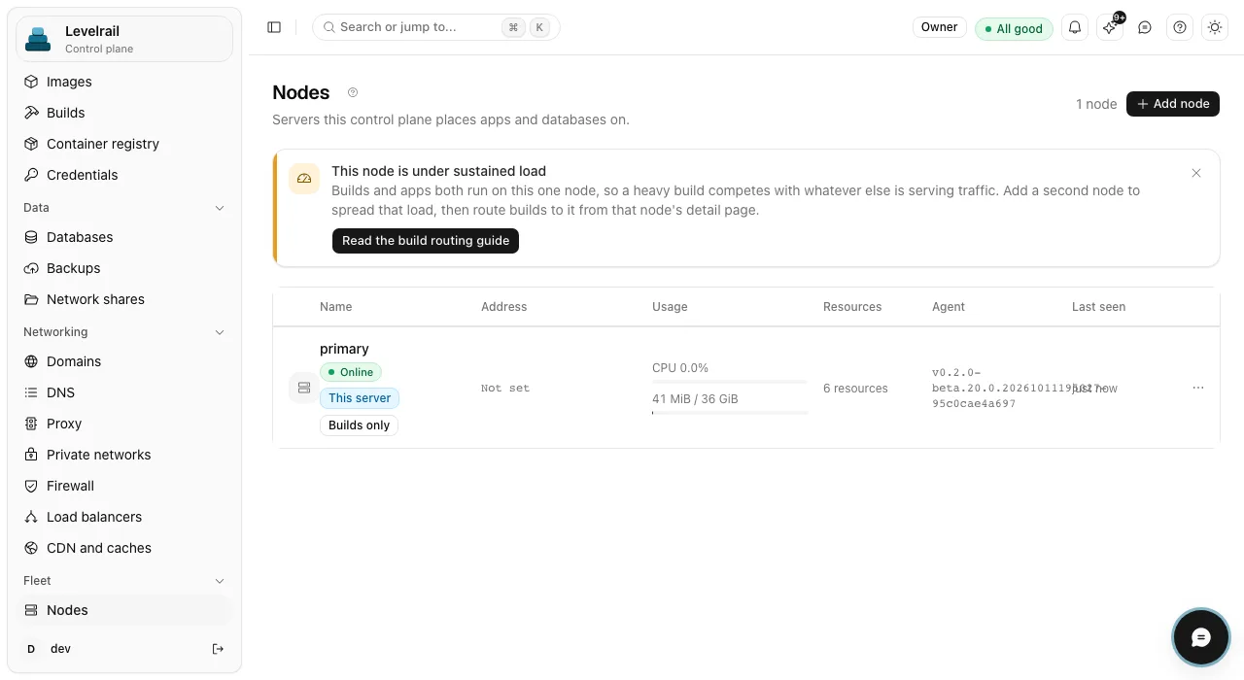
Task: Open the sparkle updates icon with 9+ badge
Action: [1110, 27]
